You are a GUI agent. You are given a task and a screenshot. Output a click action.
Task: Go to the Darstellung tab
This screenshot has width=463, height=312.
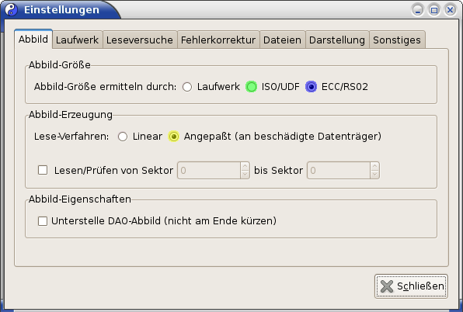337,40
